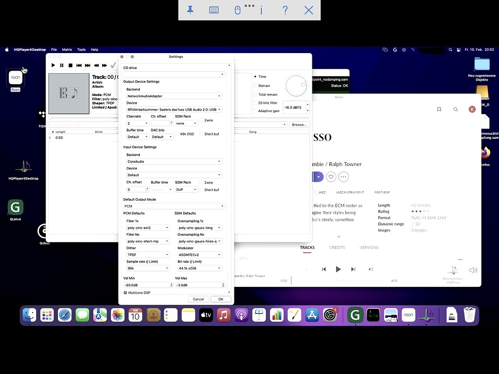Expand the Filter 1x poly-sinc-ext2 dropdown

[x=147, y=227]
